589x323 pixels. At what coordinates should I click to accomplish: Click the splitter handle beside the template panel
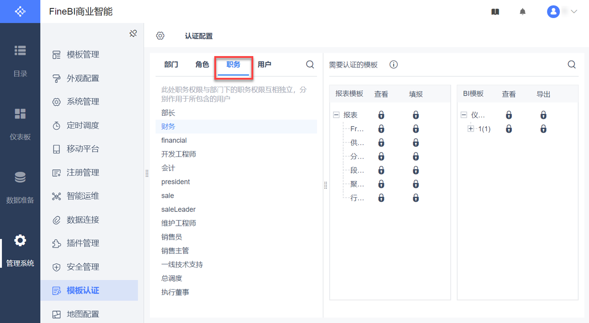(325, 185)
